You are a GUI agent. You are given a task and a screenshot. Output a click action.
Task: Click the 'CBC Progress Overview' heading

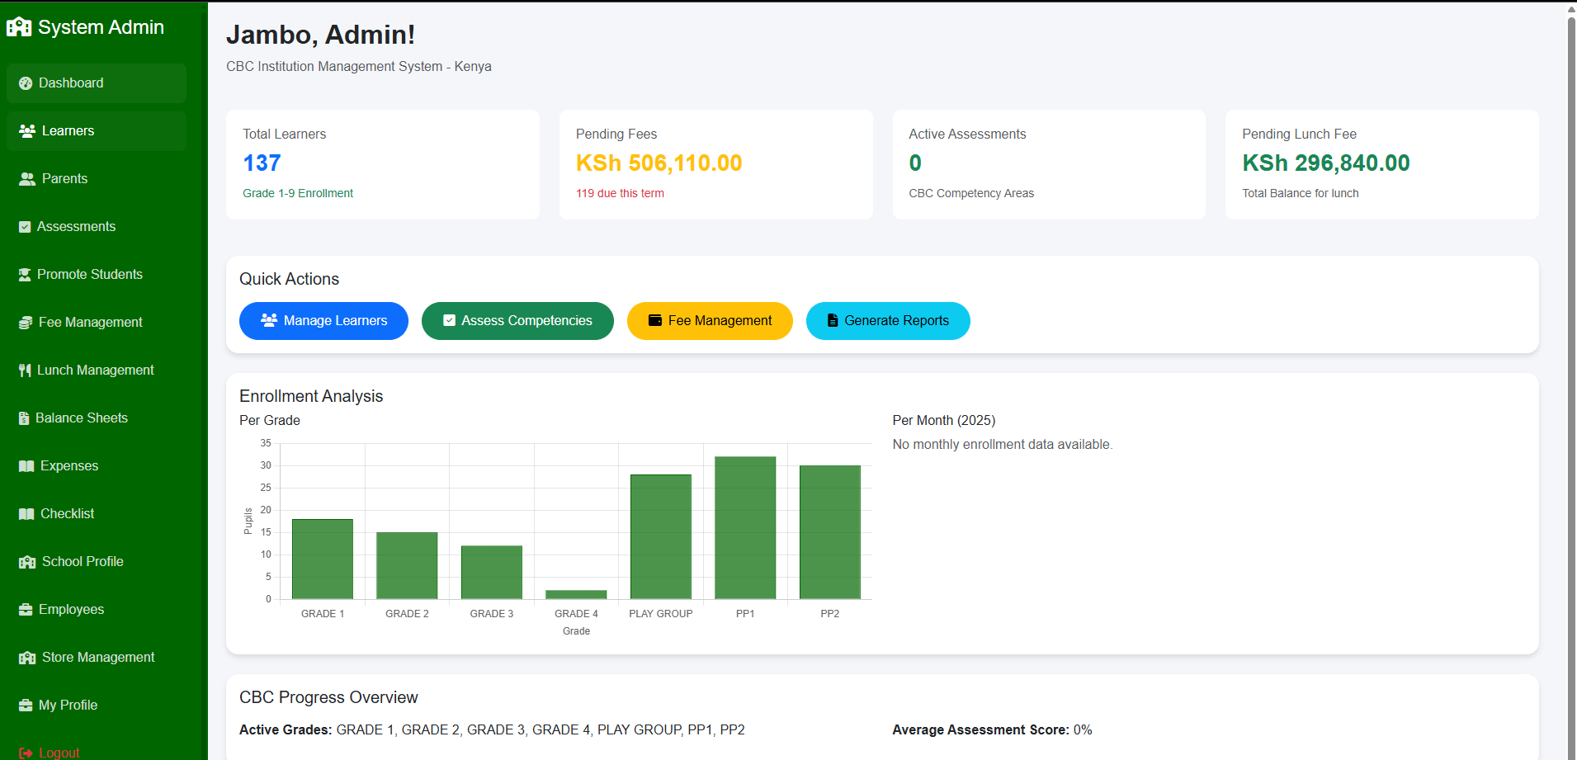tap(328, 697)
